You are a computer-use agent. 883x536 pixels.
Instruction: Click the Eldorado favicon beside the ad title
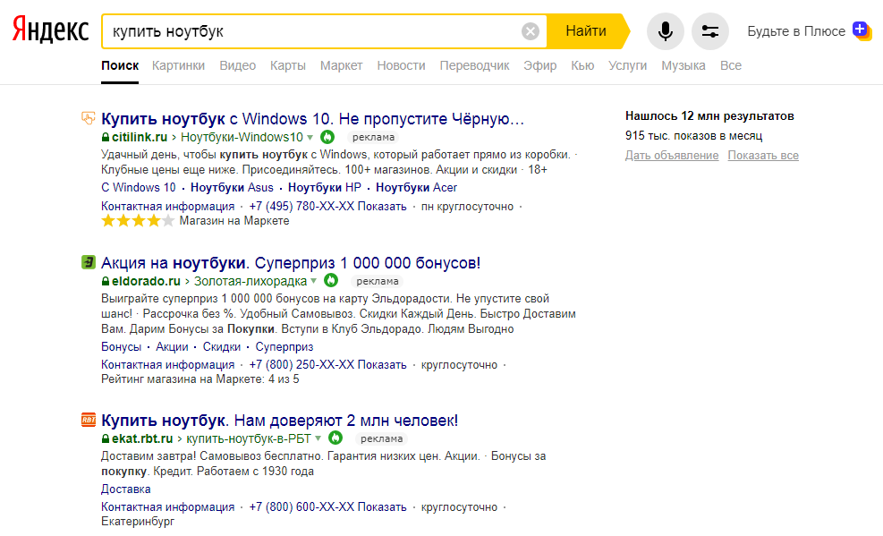(89, 262)
